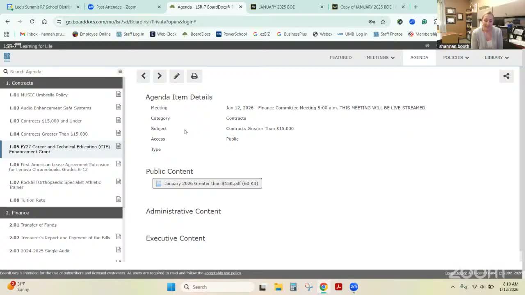Open document icon for 1.05 CTE Enhancement Grant

coord(119,146)
